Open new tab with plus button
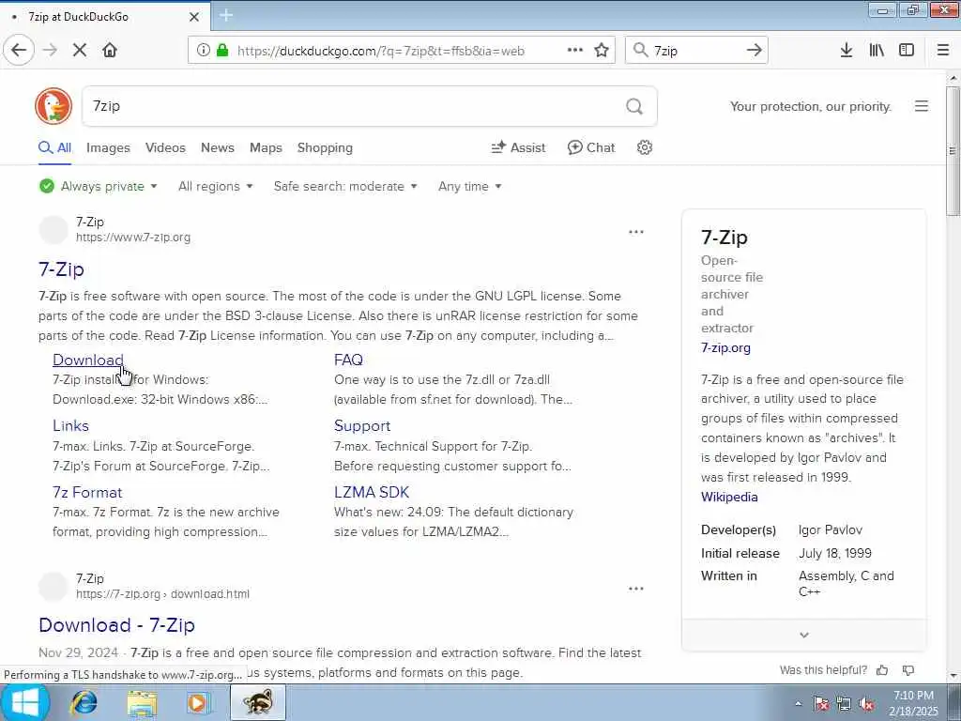The height and width of the screenshot is (721, 961). [226, 16]
